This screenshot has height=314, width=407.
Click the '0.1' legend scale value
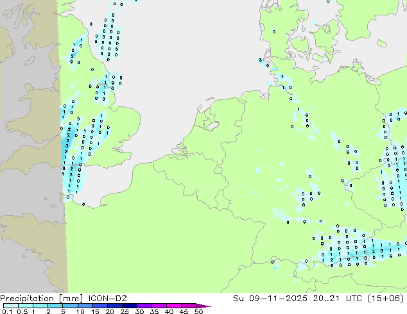pos(7,311)
